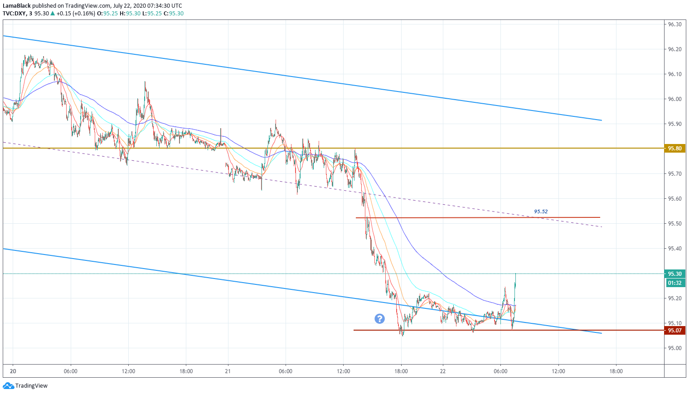Click the 95.40 price axis label

(x=674, y=249)
